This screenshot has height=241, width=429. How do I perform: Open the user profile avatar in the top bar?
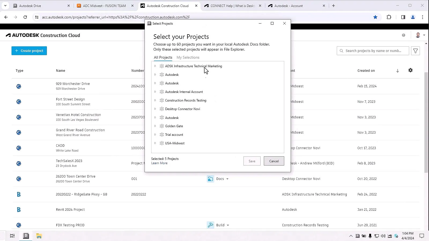[418, 35]
